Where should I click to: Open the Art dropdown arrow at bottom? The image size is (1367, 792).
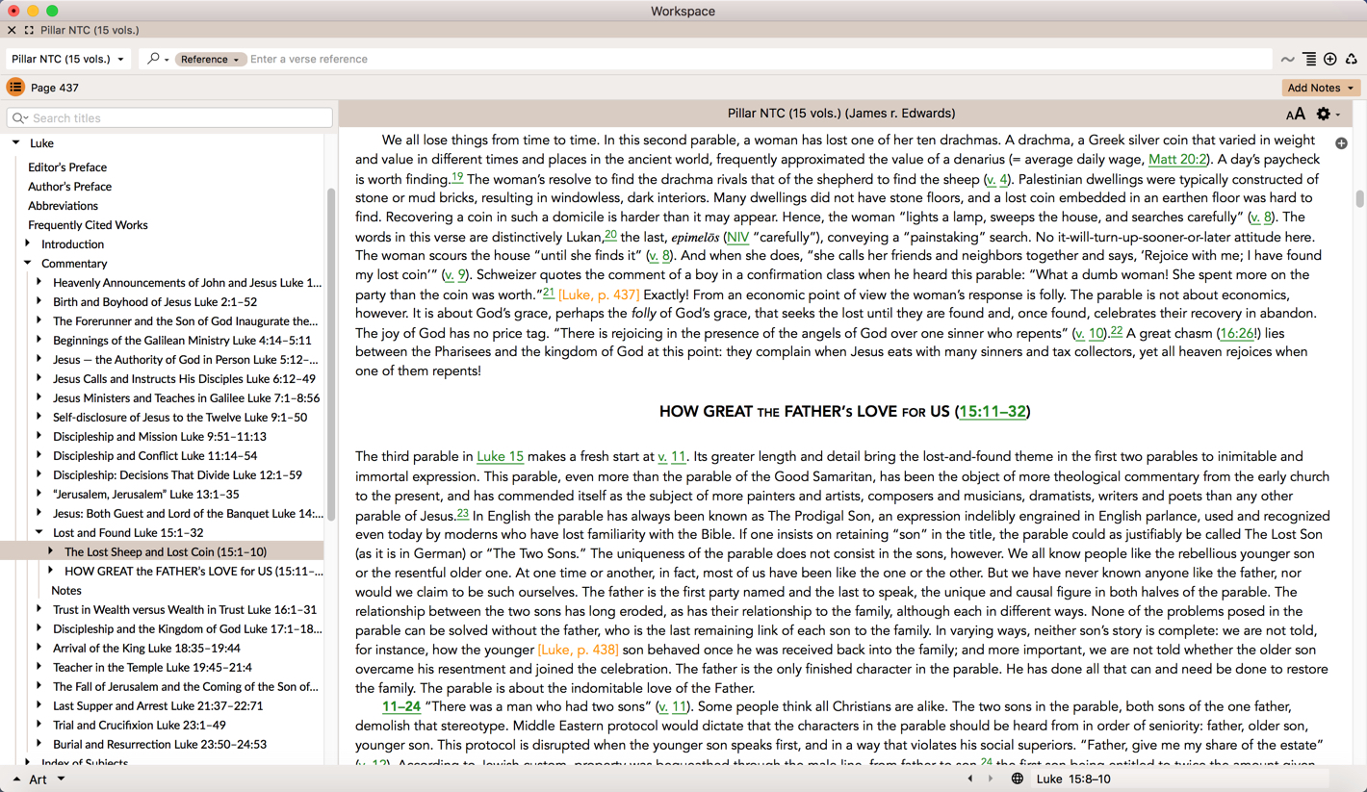61,779
